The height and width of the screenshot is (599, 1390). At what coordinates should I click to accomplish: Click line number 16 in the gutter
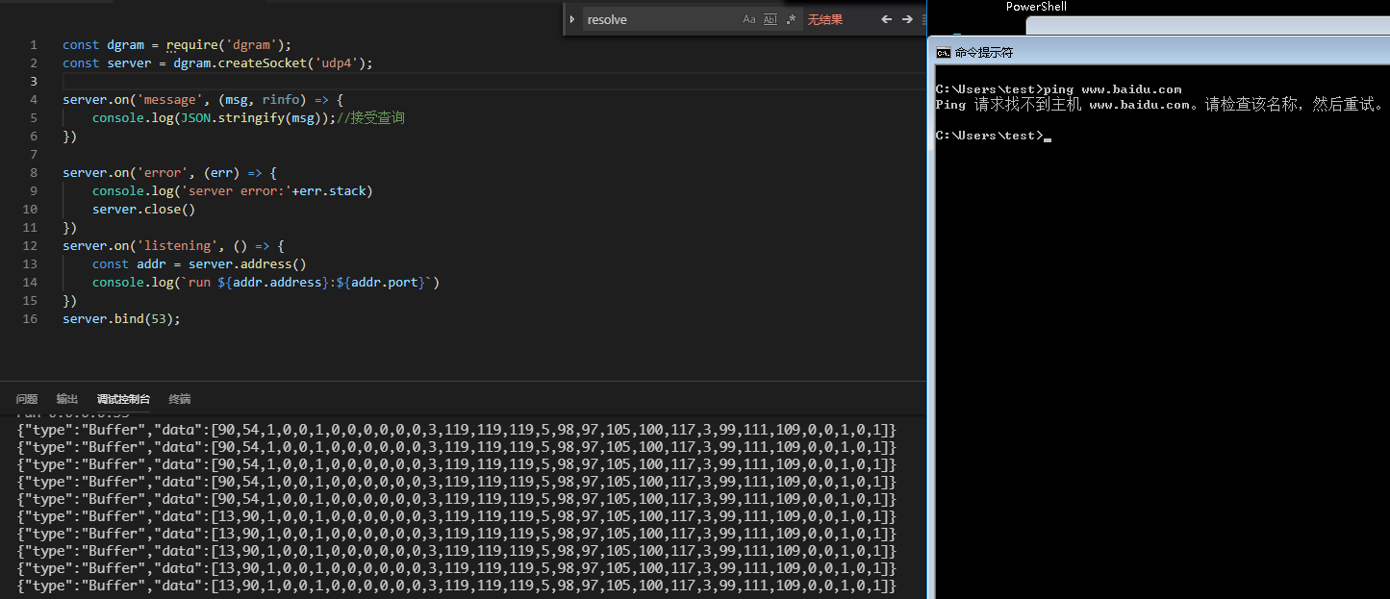31,318
